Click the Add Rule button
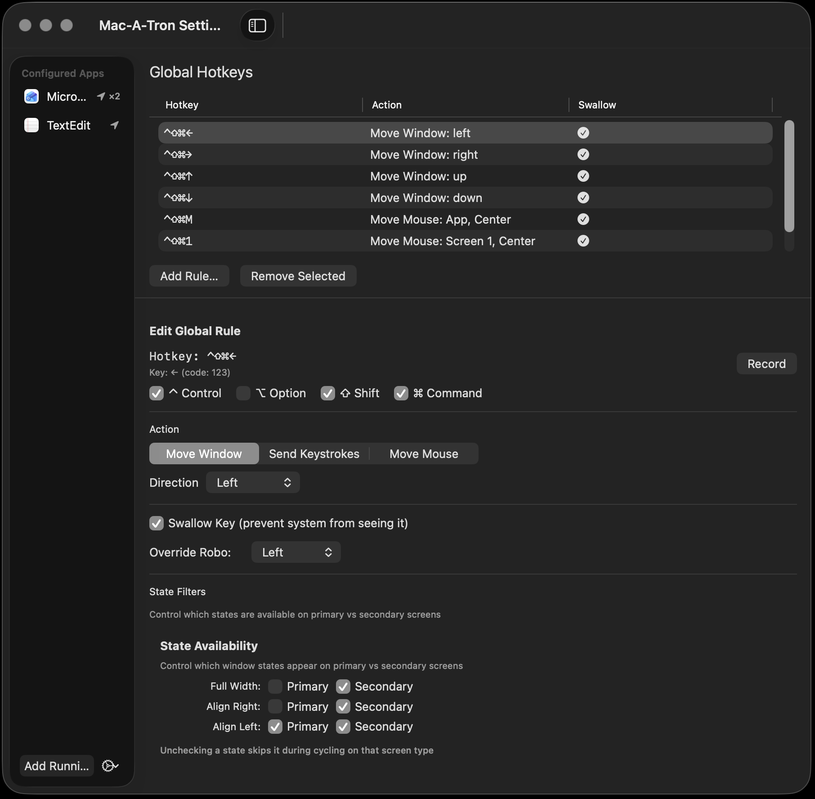 coord(189,276)
